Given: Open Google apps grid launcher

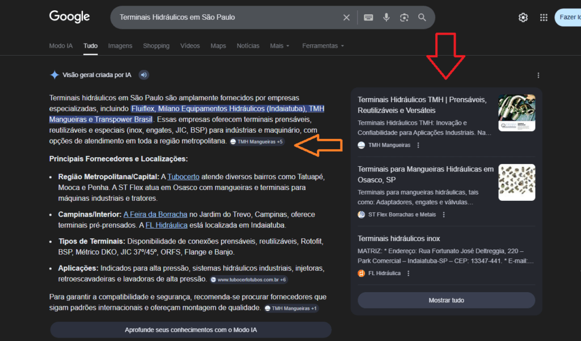Looking at the screenshot, I should 543,17.
